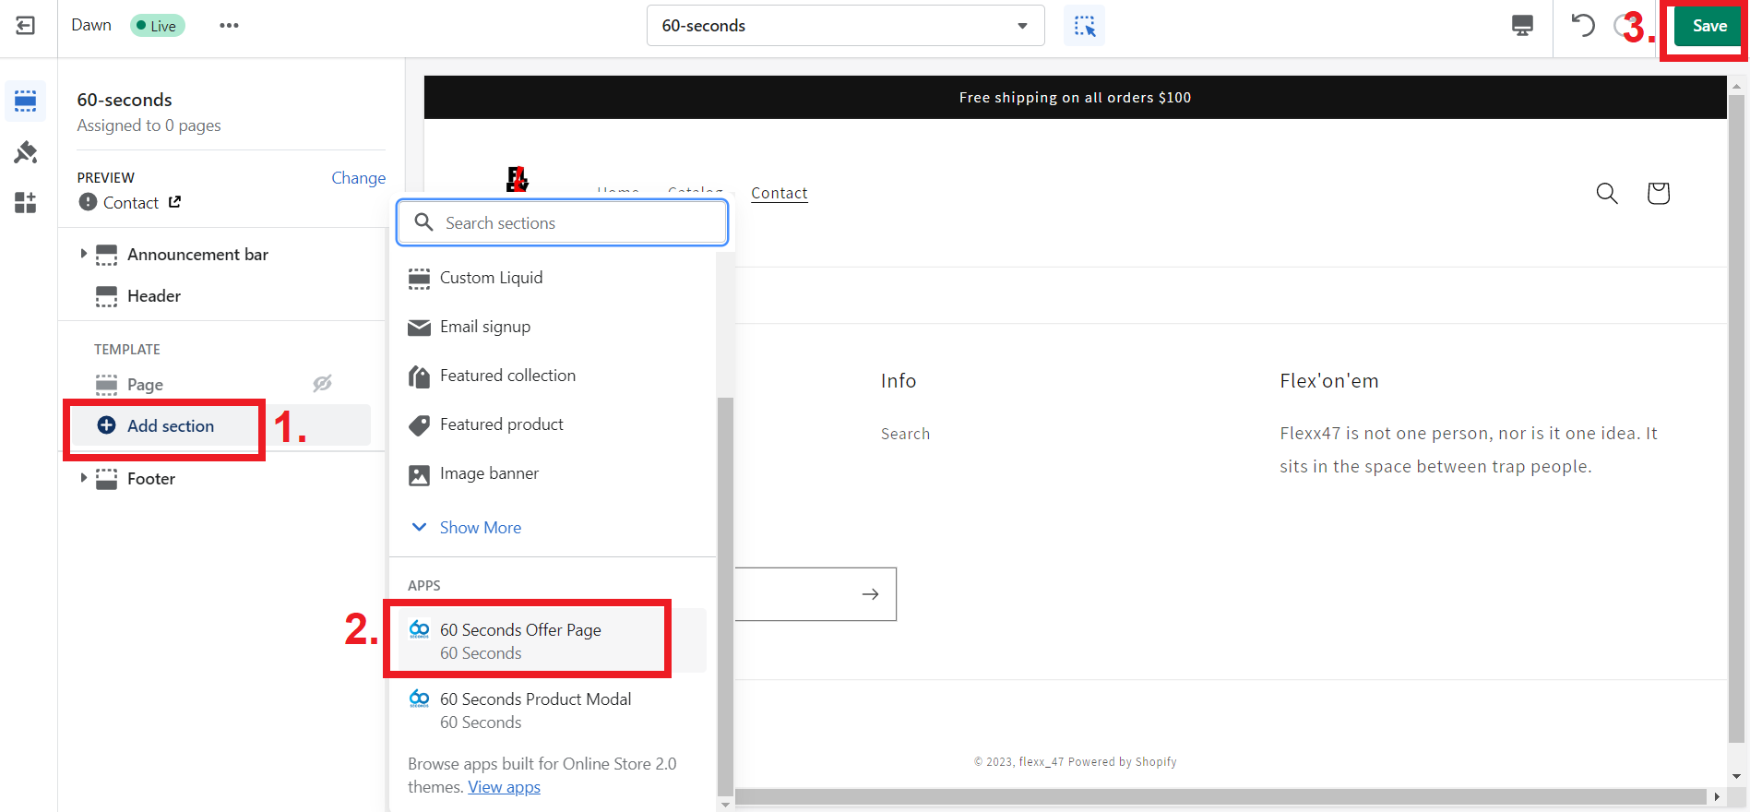Screen dimensions: 1750x812
Task: Toggle visibility of the Page section
Action: click(322, 384)
